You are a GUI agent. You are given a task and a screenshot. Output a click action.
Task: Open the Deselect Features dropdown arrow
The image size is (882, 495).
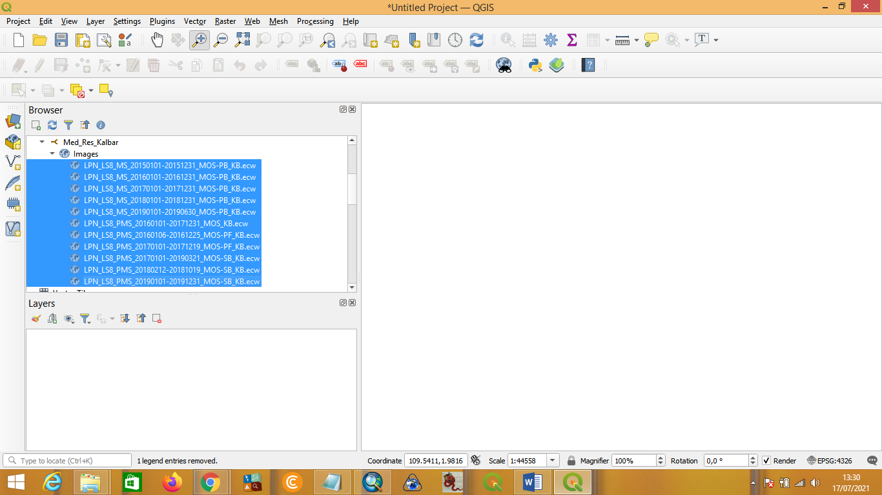pyautogui.click(x=91, y=90)
